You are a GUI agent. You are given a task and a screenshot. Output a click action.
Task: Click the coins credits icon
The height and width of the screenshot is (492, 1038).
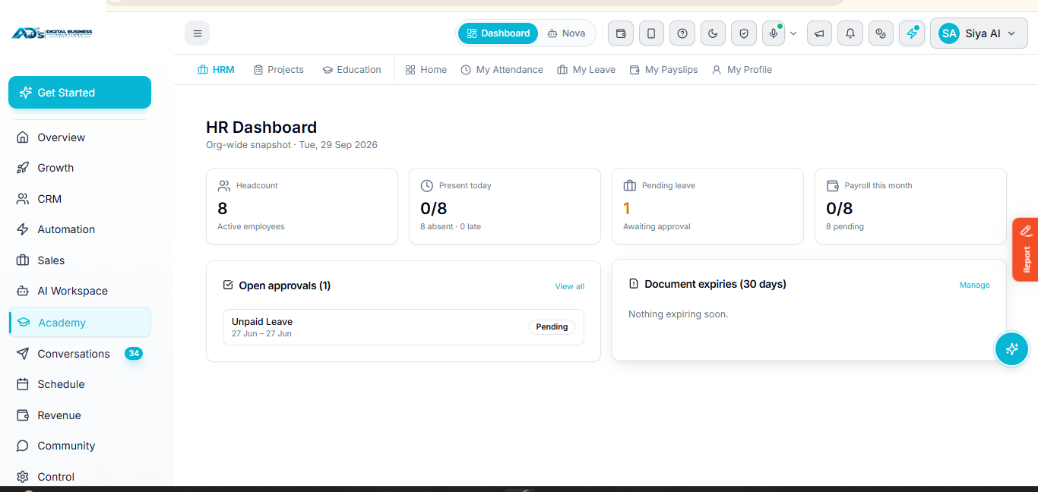881,33
